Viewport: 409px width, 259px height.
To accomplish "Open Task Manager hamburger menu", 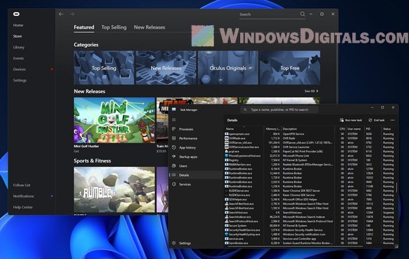I will [174, 120].
